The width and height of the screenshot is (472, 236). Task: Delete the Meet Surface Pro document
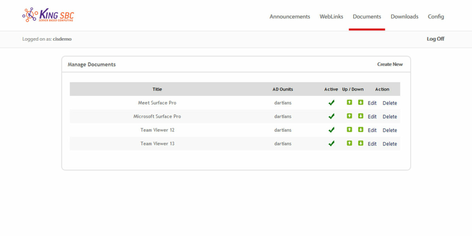[390, 103]
